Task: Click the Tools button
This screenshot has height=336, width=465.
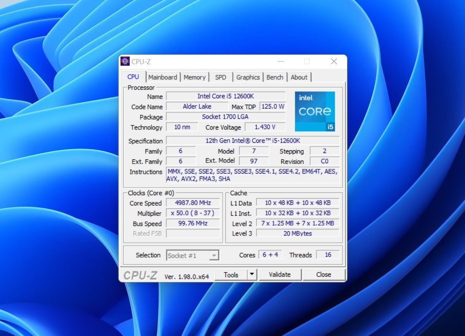Action: click(x=231, y=274)
